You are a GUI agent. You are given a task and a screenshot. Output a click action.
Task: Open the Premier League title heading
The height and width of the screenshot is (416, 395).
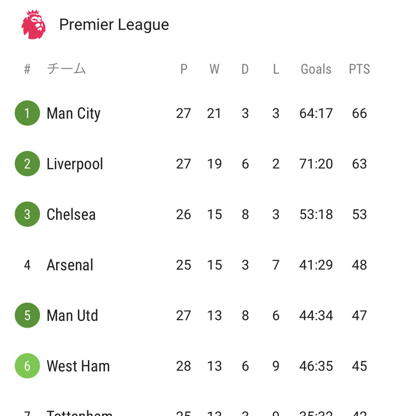[x=114, y=25]
